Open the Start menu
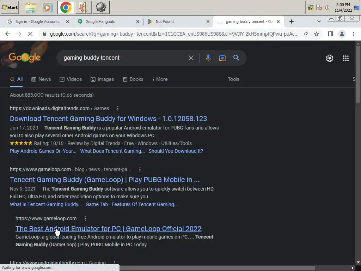The image size is (361, 271). pos(10,7)
